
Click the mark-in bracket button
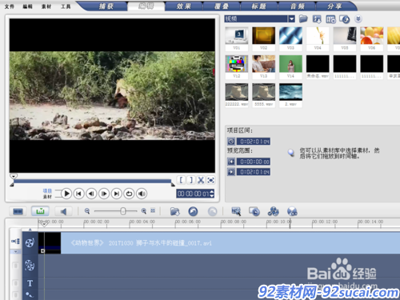pyautogui.click(x=181, y=180)
